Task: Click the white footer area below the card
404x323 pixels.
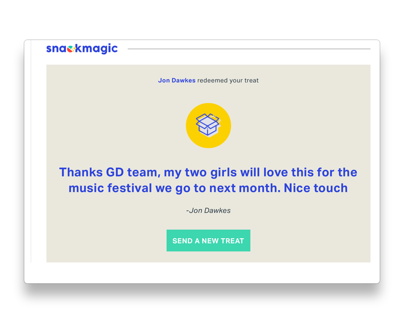Action: tap(202, 273)
